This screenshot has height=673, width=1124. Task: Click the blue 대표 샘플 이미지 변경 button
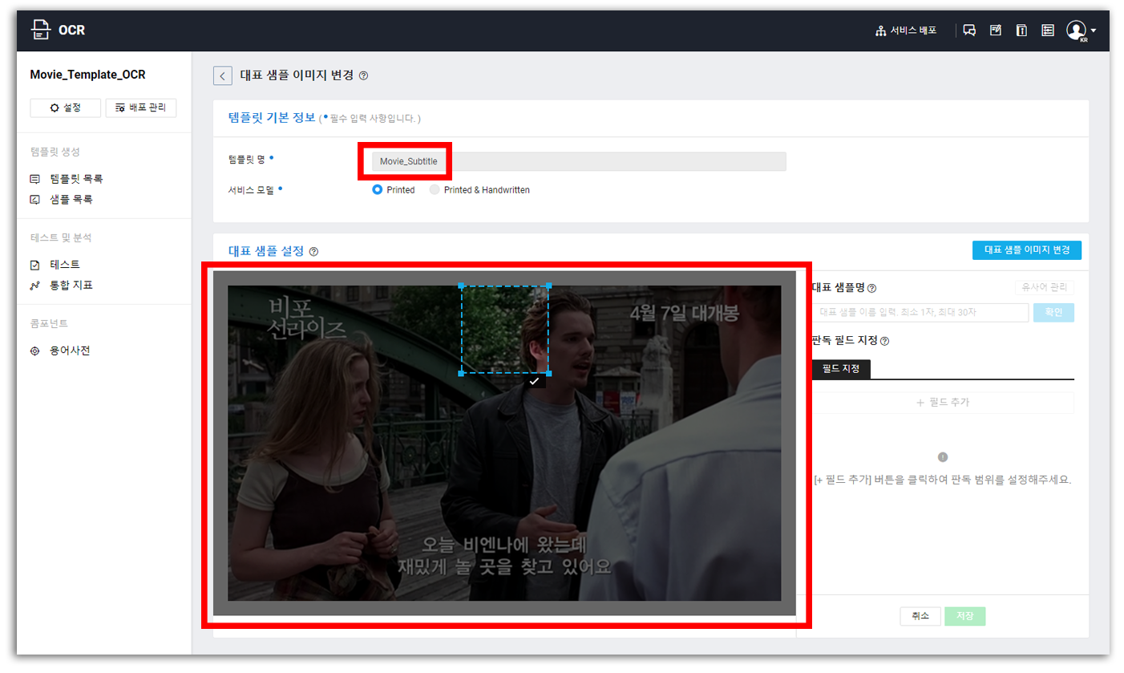tap(1027, 249)
